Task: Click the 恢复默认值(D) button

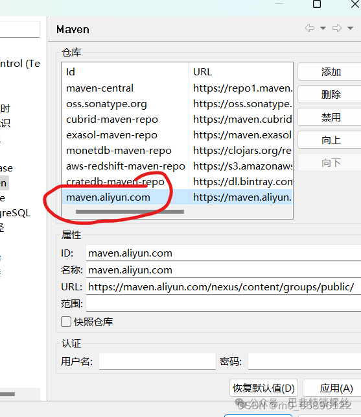Action: 264,388
